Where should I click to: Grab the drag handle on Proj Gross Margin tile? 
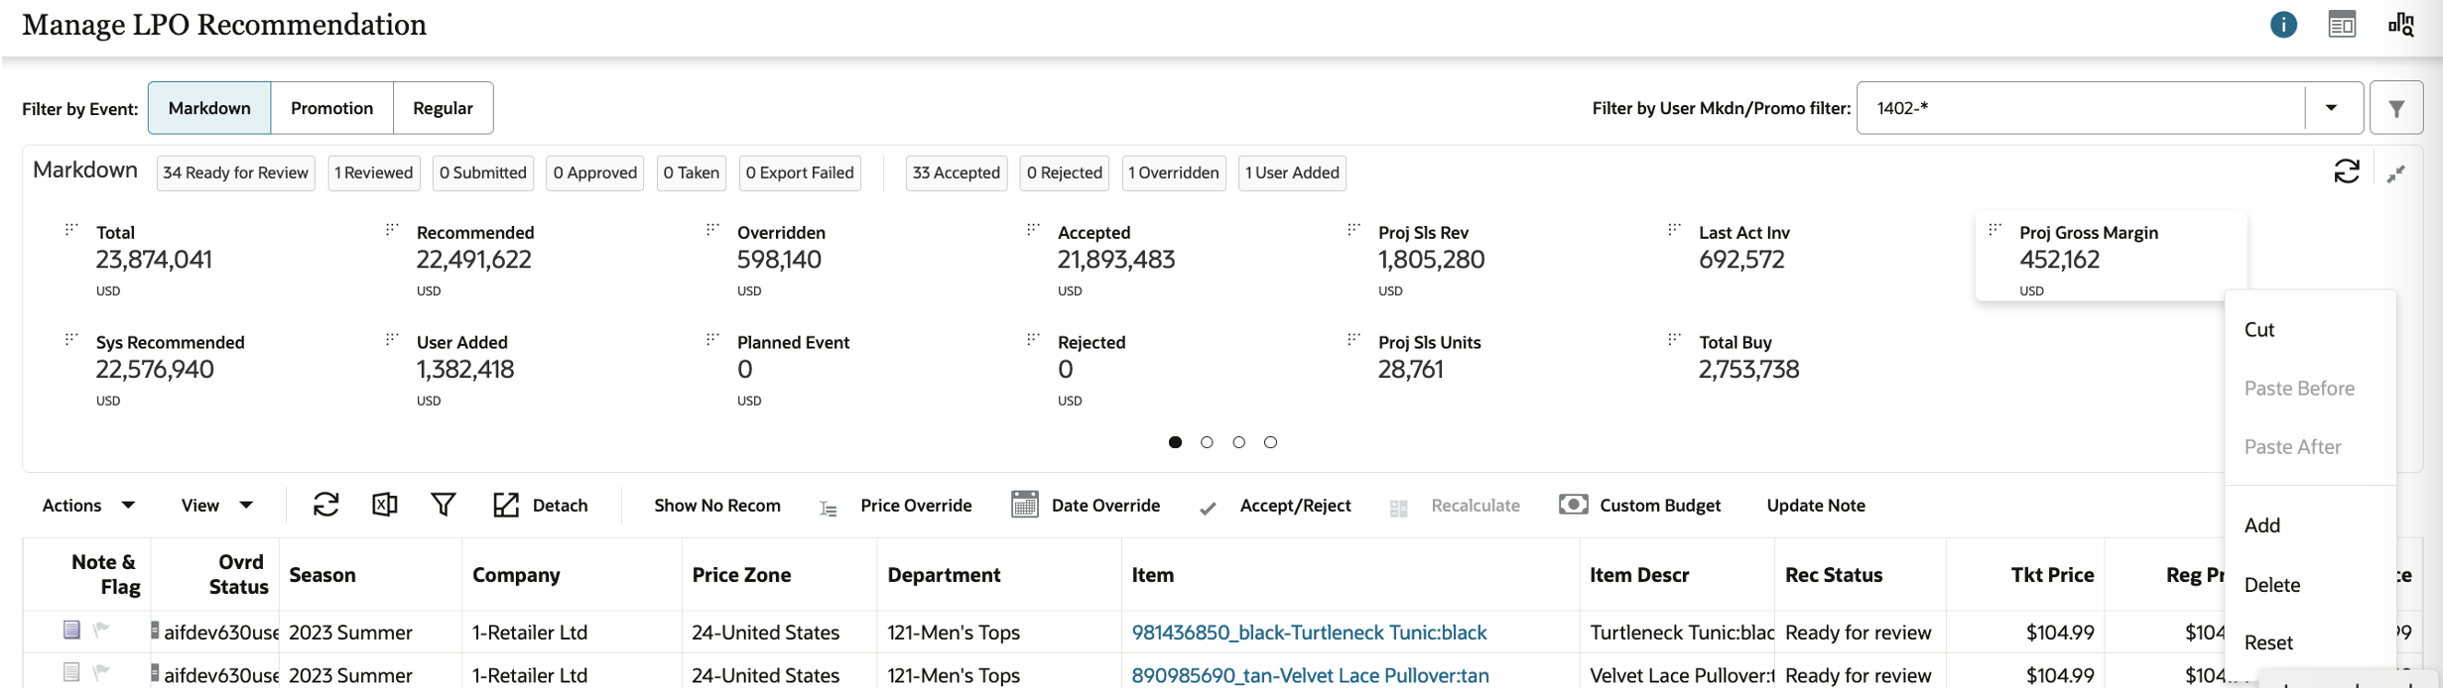1994,229
